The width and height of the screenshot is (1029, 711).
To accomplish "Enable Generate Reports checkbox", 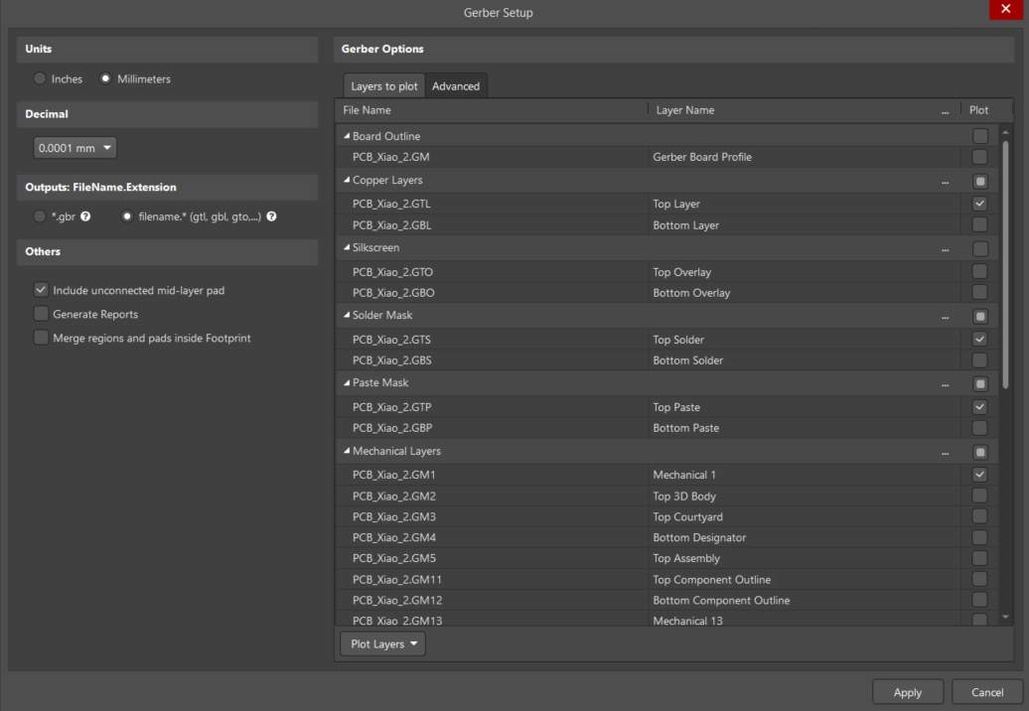I will tap(41, 314).
